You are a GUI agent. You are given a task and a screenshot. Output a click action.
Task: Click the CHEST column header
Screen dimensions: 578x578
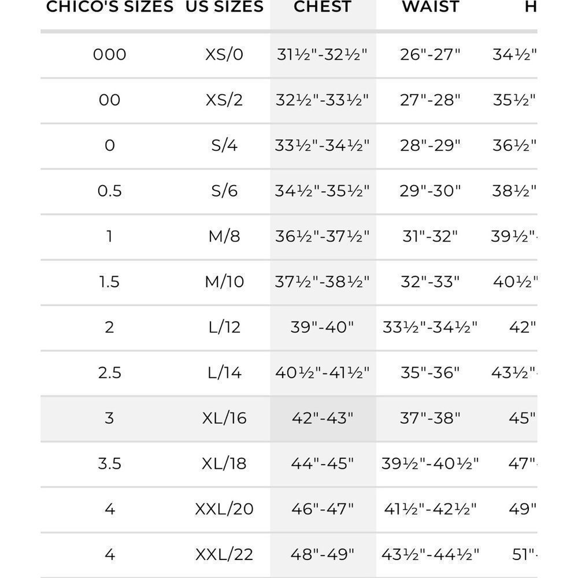coord(323,8)
